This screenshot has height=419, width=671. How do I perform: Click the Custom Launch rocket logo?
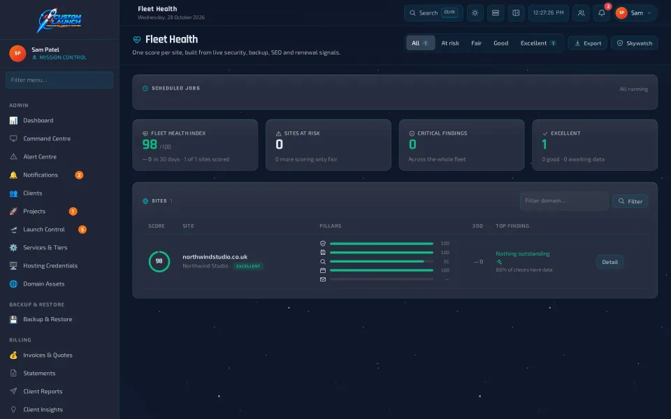tap(59, 20)
